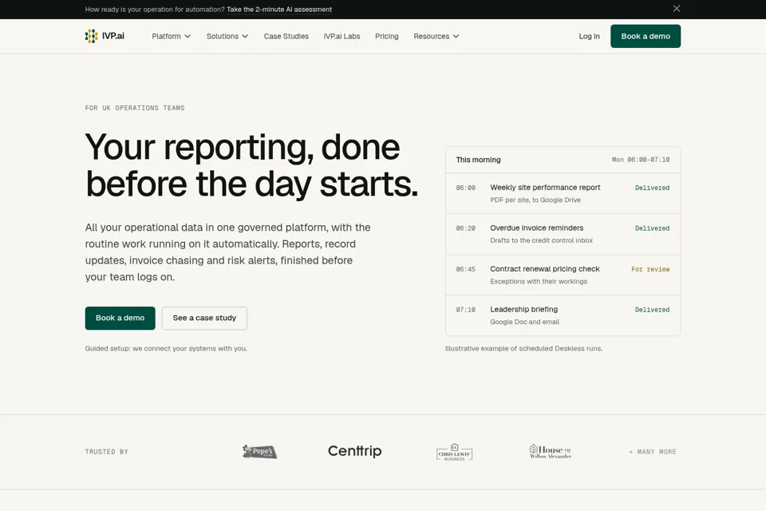Click the 06:00 timestamp

click(x=465, y=188)
